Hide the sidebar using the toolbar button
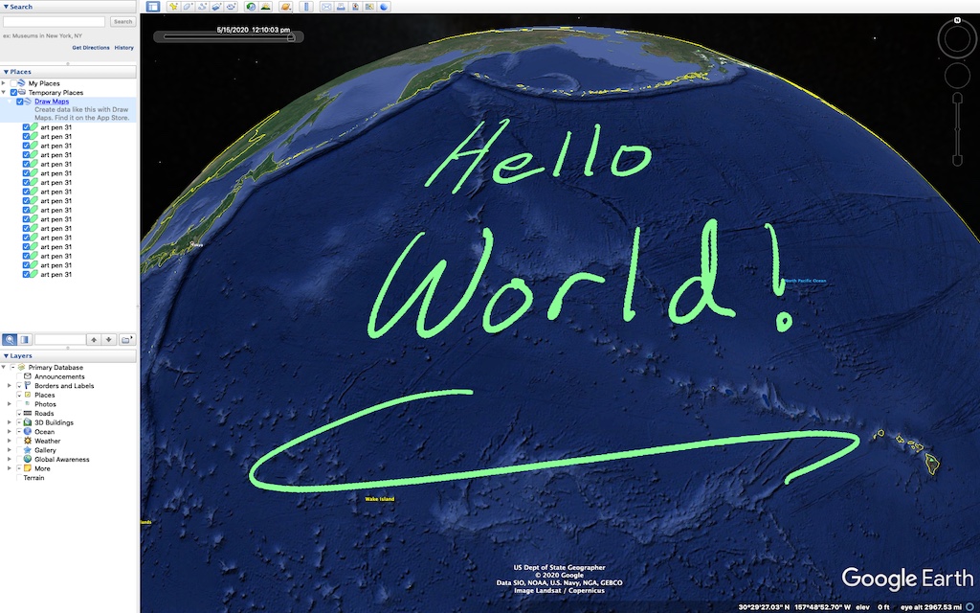 pyautogui.click(x=152, y=7)
